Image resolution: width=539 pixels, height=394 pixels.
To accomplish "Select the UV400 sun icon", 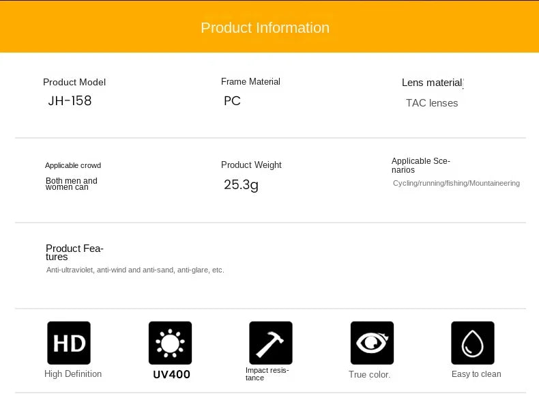I will pos(170,343).
